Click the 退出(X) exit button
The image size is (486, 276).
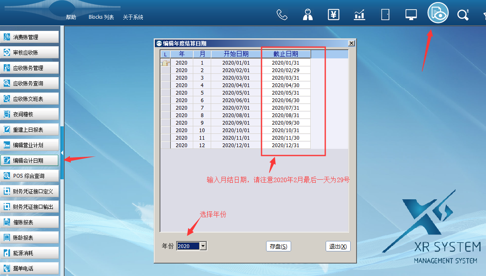click(338, 246)
